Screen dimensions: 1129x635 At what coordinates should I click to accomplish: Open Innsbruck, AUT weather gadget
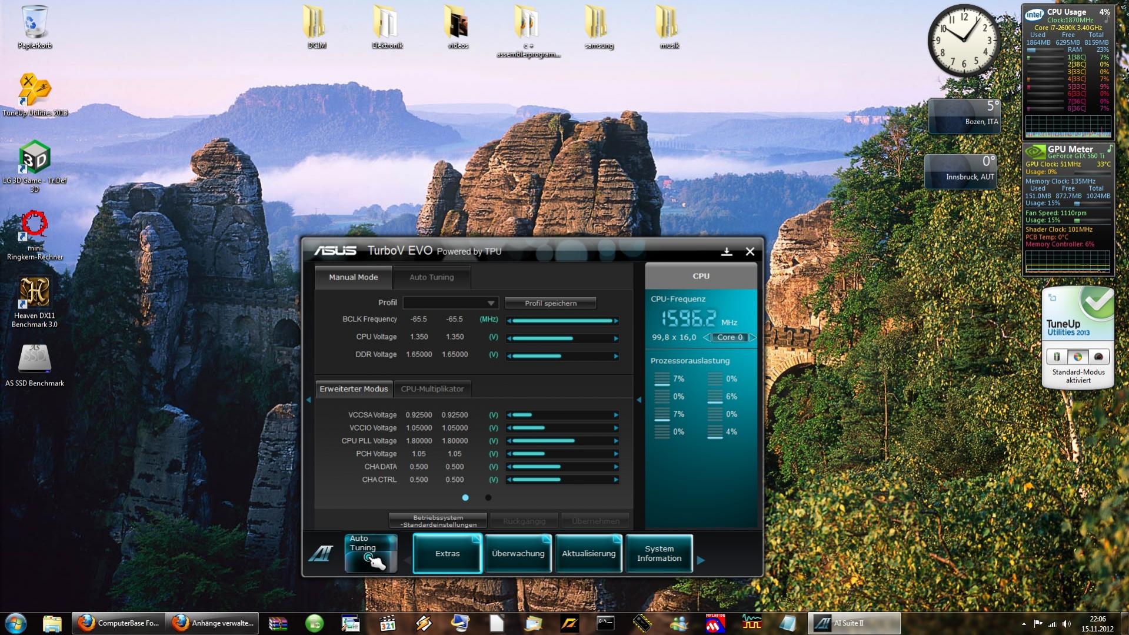coord(961,171)
